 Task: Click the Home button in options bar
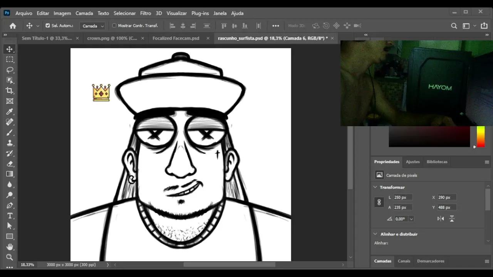coord(13,26)
